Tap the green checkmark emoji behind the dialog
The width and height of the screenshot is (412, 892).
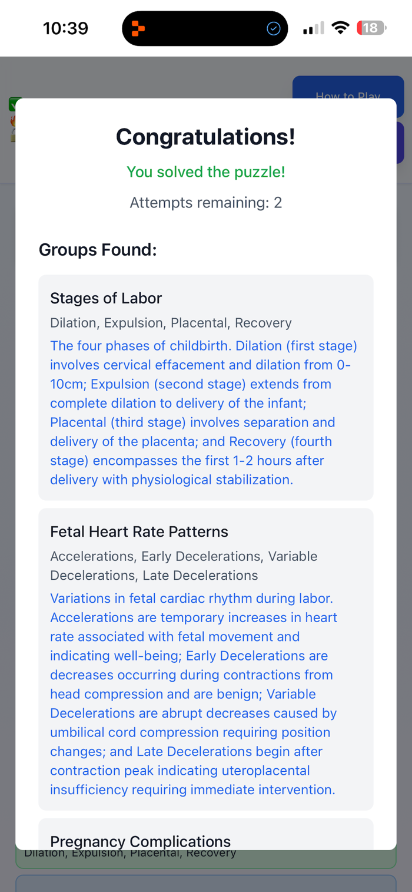click(x=12, y=104)
